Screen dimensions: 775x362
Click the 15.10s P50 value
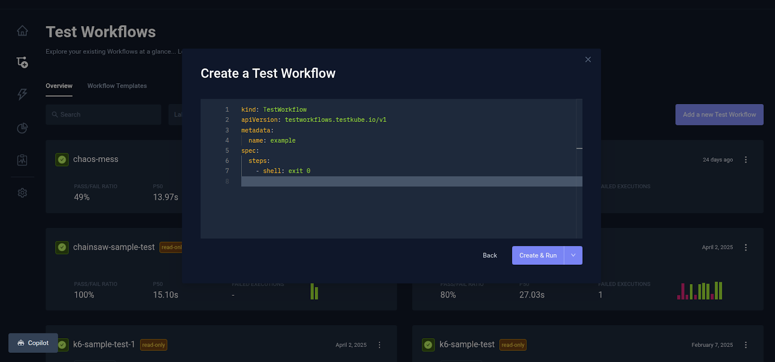coord(166,295)
